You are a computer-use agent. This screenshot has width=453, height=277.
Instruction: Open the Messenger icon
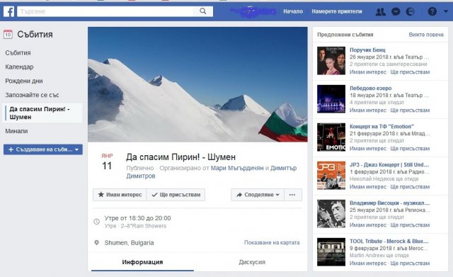[396, 11]
